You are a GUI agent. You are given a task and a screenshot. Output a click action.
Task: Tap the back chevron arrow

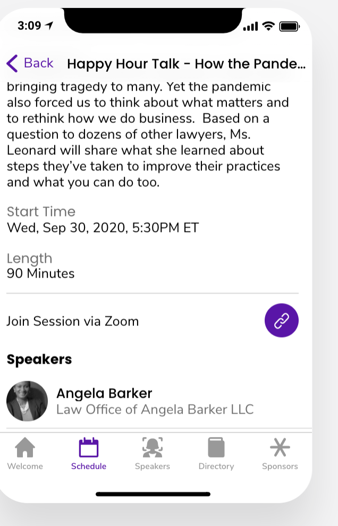(12, 63)
